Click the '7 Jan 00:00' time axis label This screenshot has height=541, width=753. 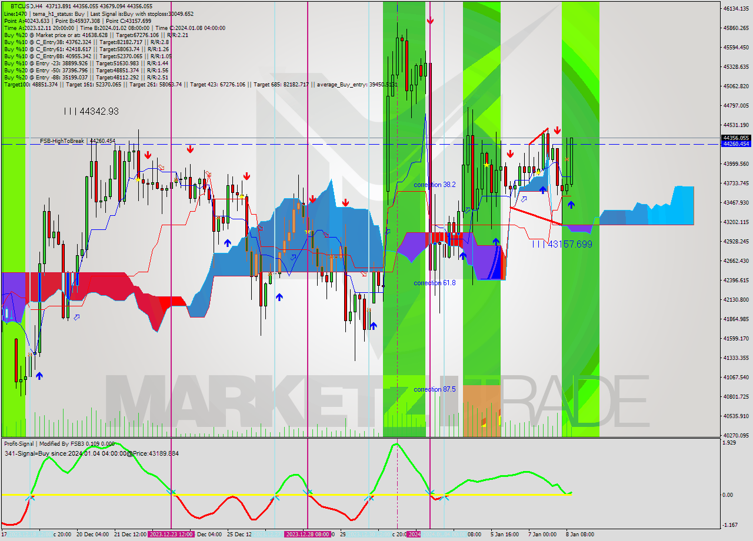click(542, 535)
